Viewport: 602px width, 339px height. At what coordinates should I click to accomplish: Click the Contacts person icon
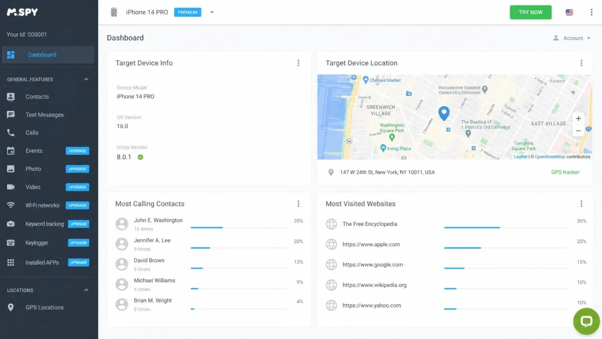tap(11, 96)
